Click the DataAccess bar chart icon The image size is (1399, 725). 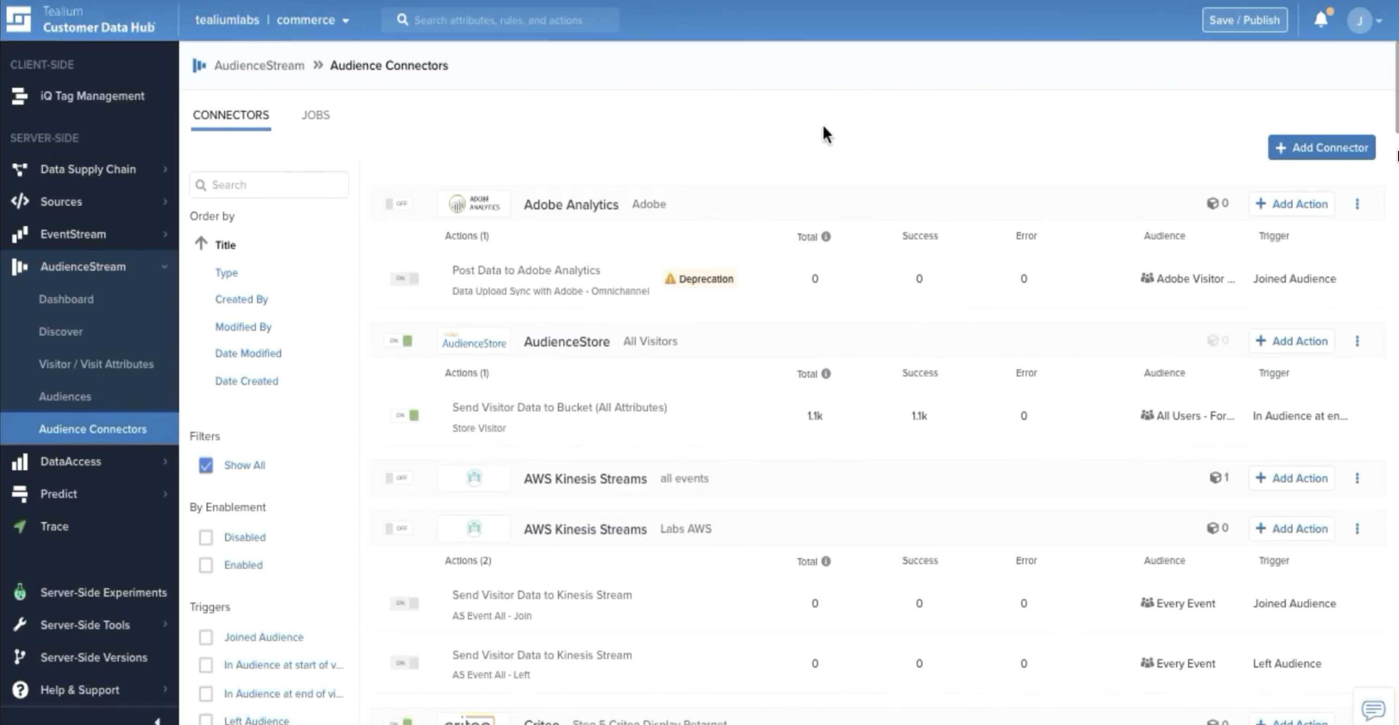pos(19,461)
